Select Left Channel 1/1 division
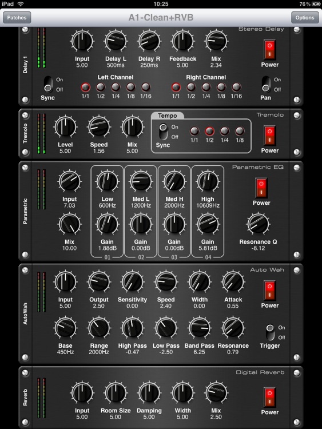Image resolution: width=322 pixels, height=429 pixels. [85, 88]
